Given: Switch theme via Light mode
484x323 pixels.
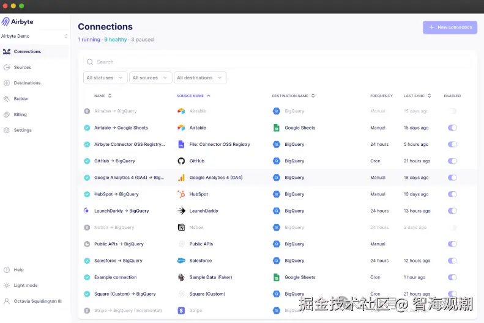Looking at the screenshot, I should tap(34, 285).
